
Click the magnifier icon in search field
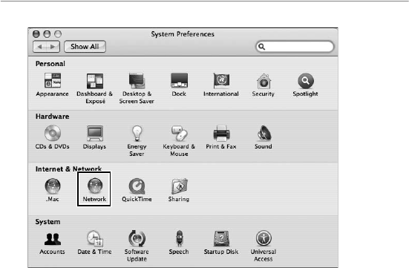(x=261, y=47)
